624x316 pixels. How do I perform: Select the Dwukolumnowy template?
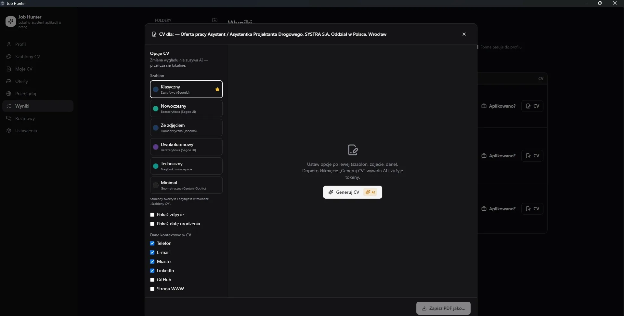point(186,147)
